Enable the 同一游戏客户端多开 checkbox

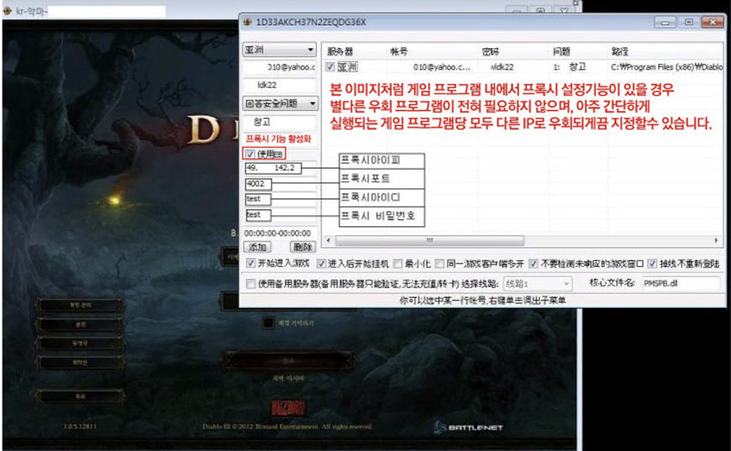(440, 263)
